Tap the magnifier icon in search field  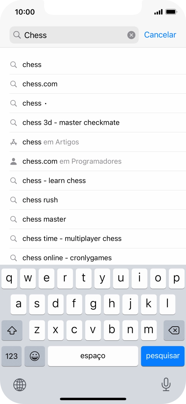point(17,35)
